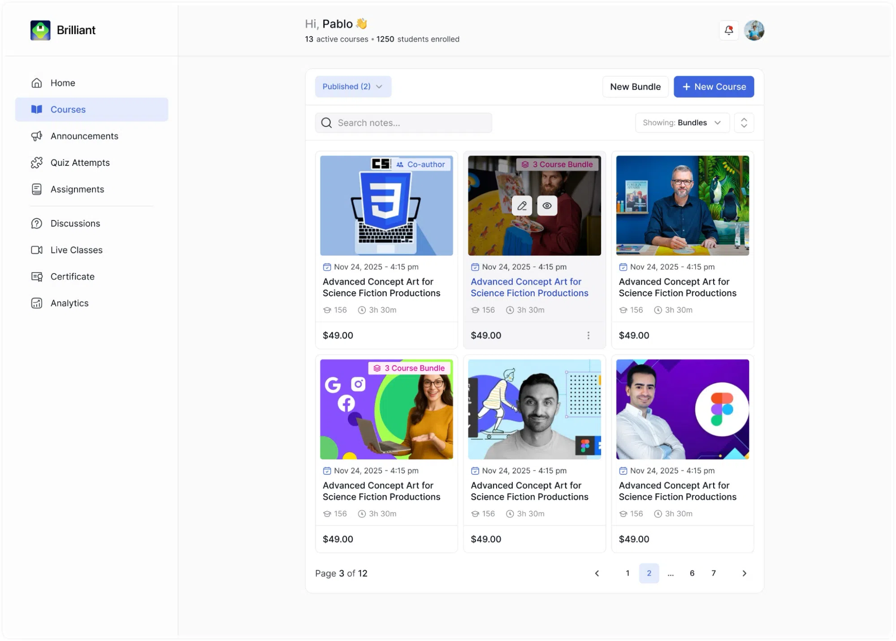Go to Assignments page
The image size is (896, 641).
click(91, 189)
